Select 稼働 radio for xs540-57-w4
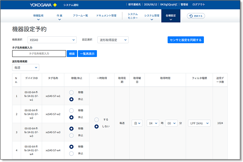 coord(71,147)
